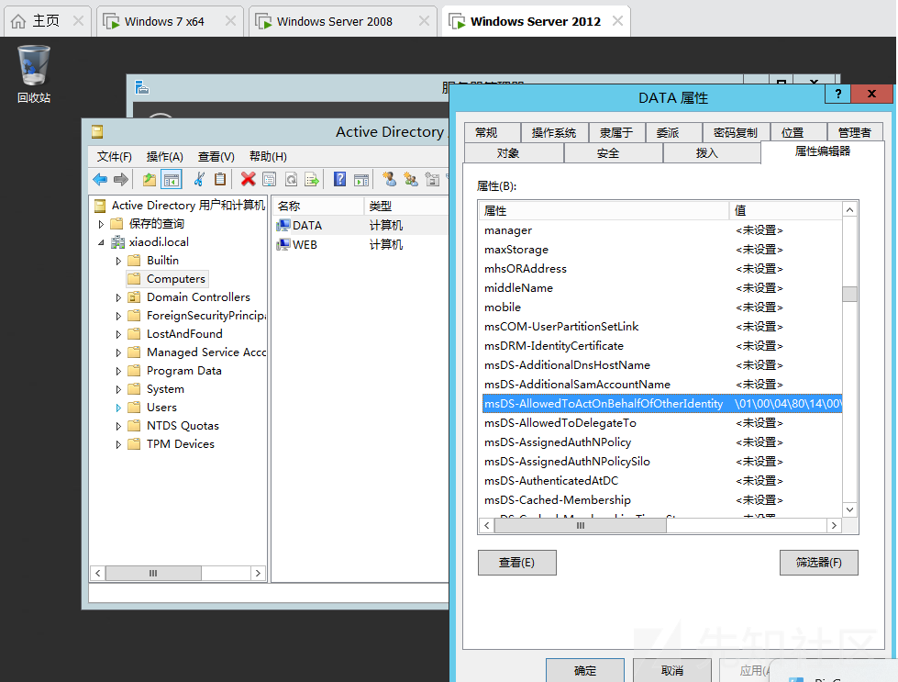898x682 pixels.
Task: Click the red Delete X toolbar icon
Action: (x=248, y=179)
